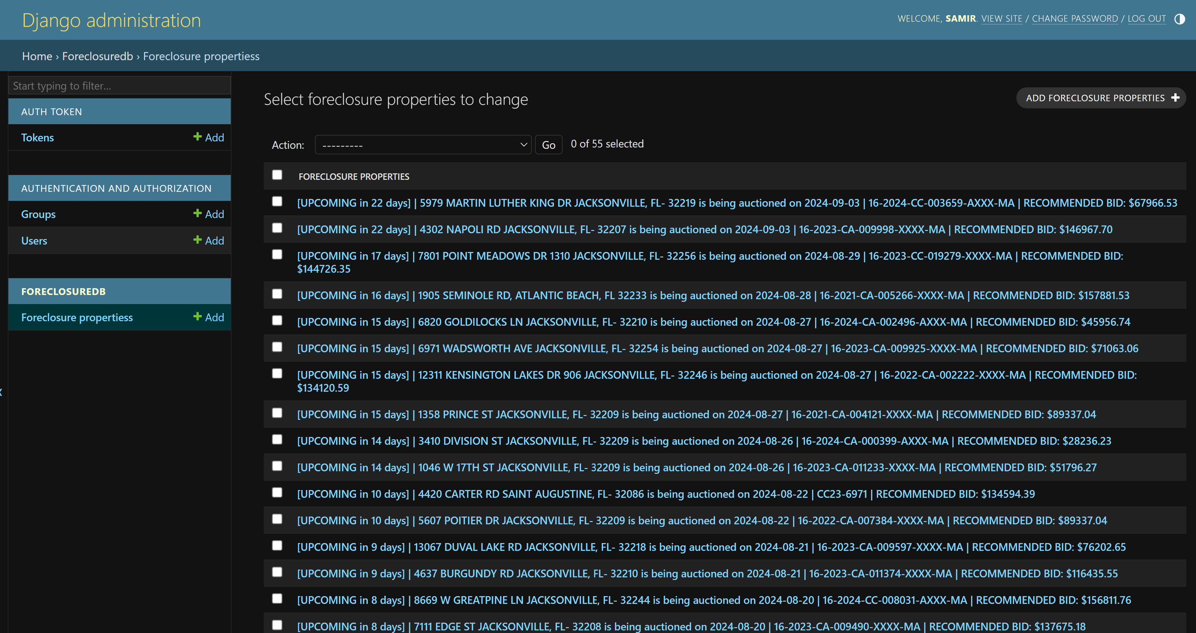The image size is (1196, 633).
Task: Check the 1905 Seminole Rd row checkbox
Action: [x=277, y=294]
